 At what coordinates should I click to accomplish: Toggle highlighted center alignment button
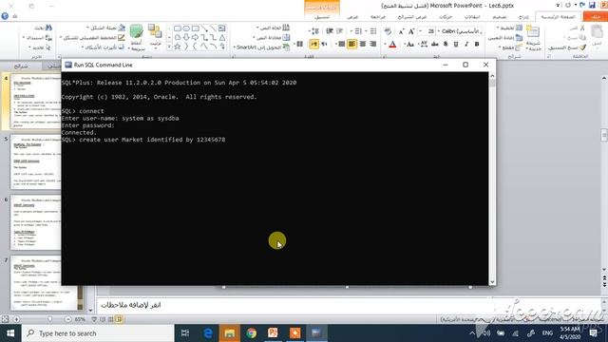(352, 45)
